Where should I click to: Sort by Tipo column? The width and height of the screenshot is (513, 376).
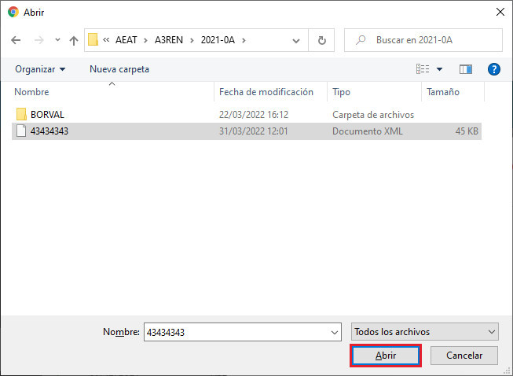click(341, 92)
